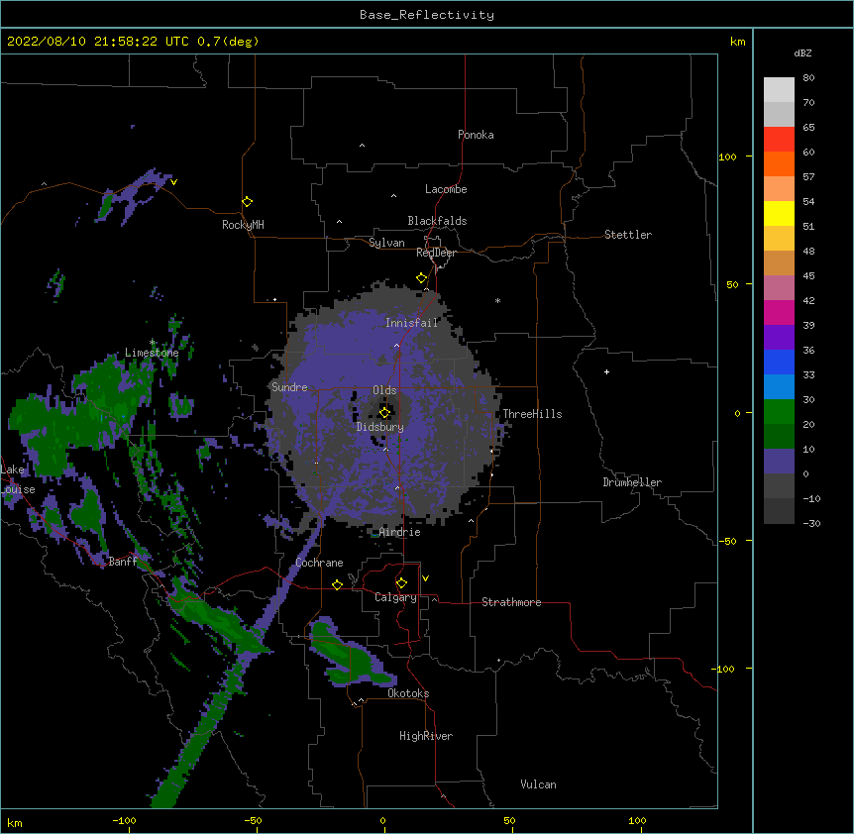
Task: Click the yellow v marker beside northwest purple echo
Action: coord(173,182)
